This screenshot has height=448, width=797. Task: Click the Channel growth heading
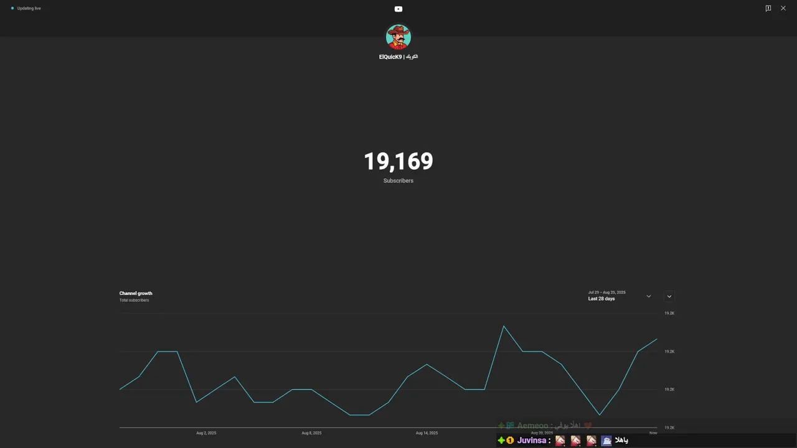click(x=136, y=293)
